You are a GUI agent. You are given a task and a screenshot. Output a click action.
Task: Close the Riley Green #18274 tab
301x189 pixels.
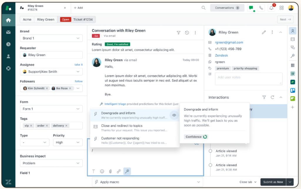[65, 8]
